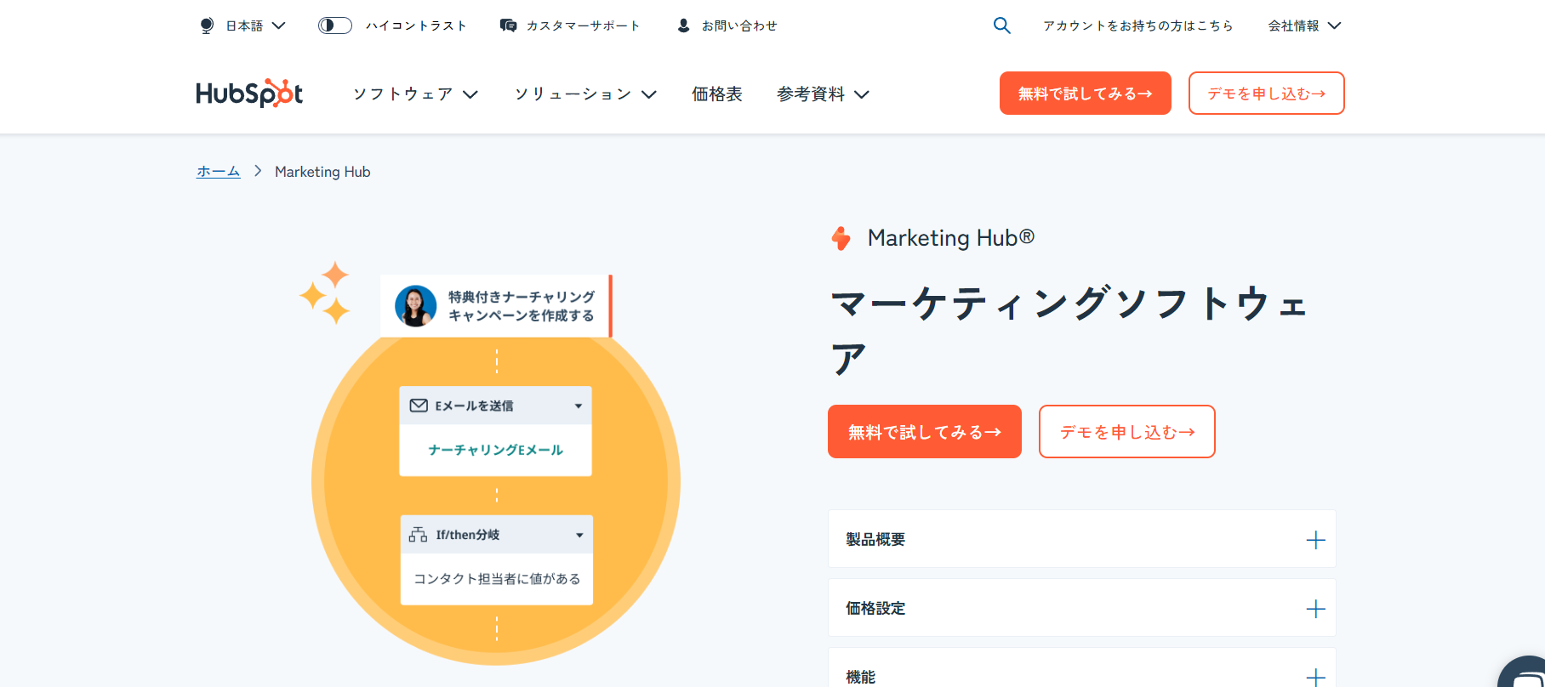The image size is (1545, 687).
Task: Click the customer support chat icon
Action: tap(508, 26)
